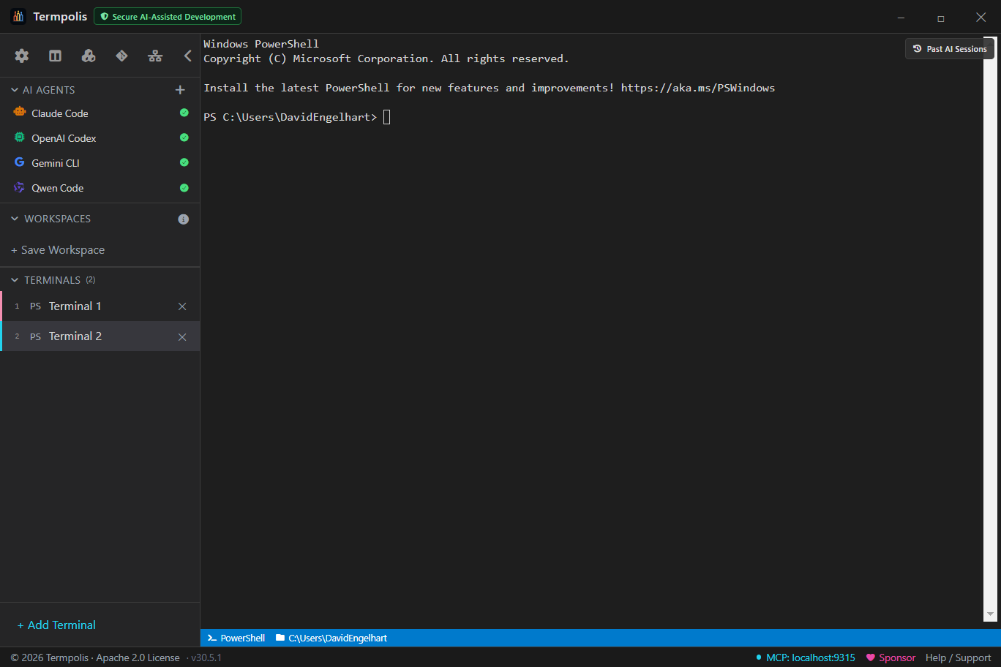Click the OpenAI Codex chip icon
1001x667 pixels.
(20, 137)
